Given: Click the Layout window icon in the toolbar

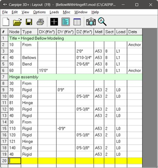Looking at the screenshot, I should coord(65,22).
